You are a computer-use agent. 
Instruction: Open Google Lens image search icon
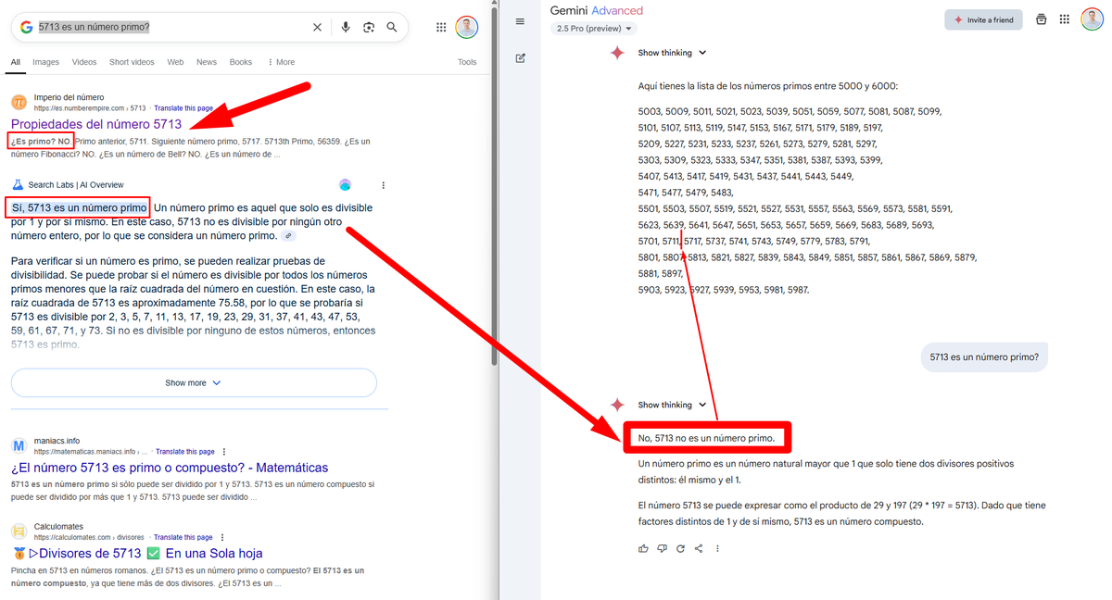(x=369, y=27)
